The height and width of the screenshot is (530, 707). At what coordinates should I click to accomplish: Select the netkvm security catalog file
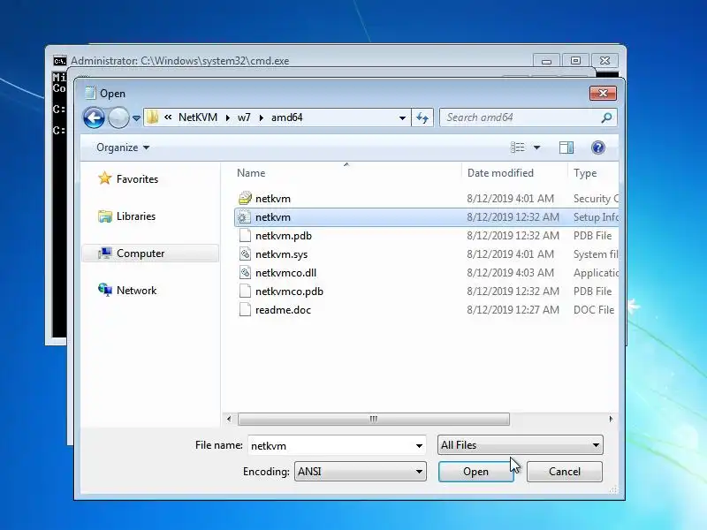(x=426, y=199)
